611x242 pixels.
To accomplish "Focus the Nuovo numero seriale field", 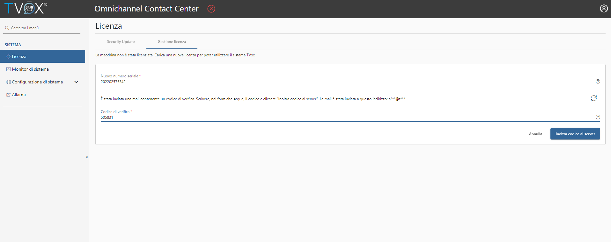I will [347, 82].
